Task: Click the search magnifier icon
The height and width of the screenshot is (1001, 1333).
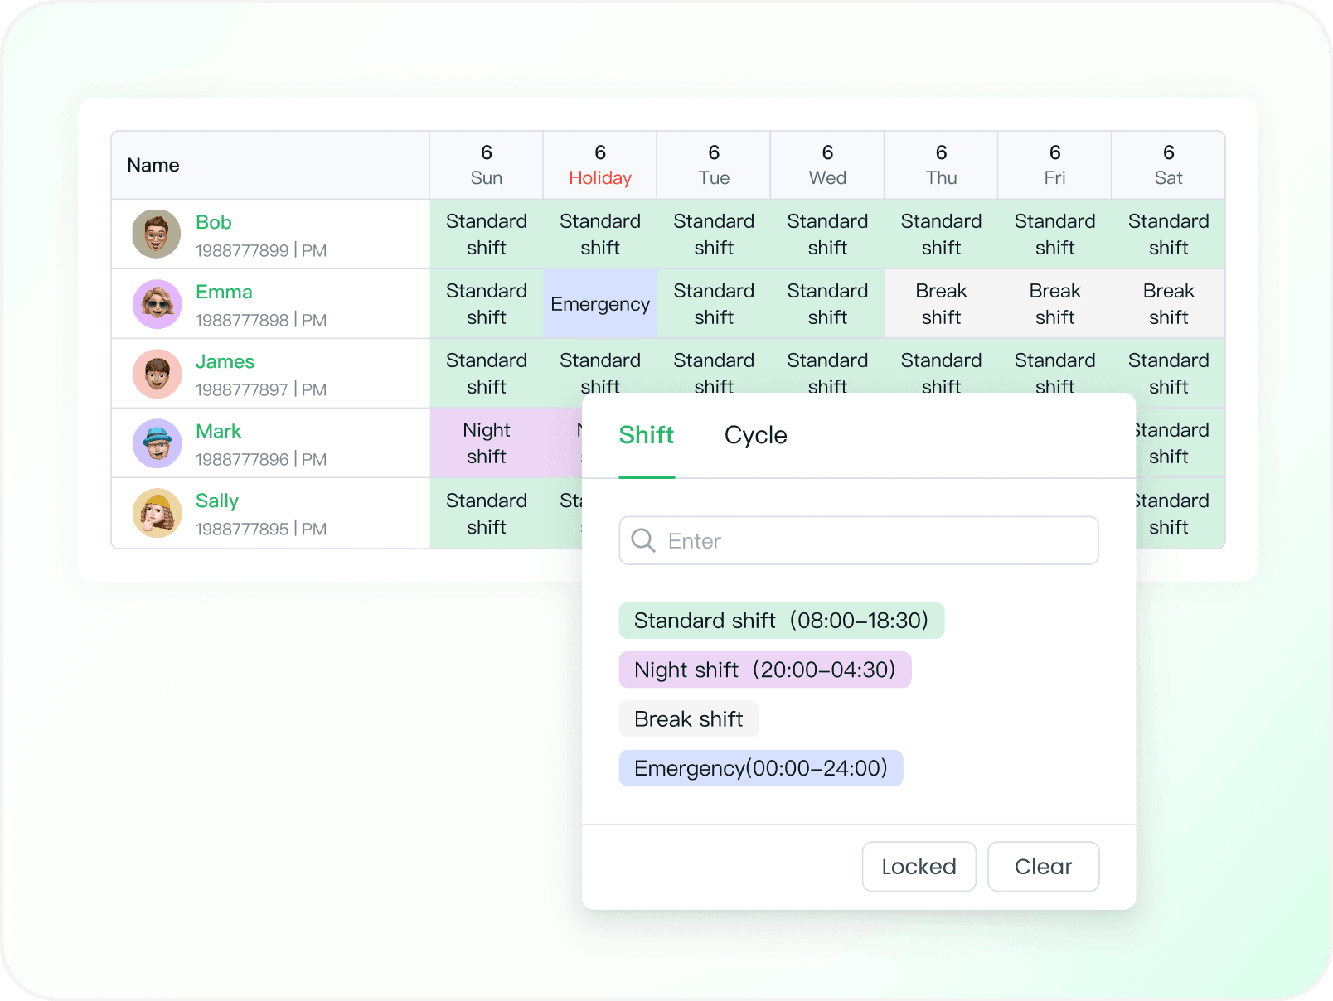Action: (643, 540)
